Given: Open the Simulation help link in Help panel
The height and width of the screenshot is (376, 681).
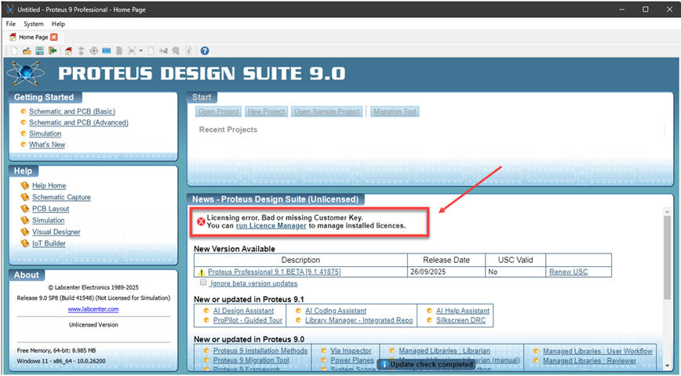Looking at the screenshot, I should pyautogui.click(x=48, y=221).
